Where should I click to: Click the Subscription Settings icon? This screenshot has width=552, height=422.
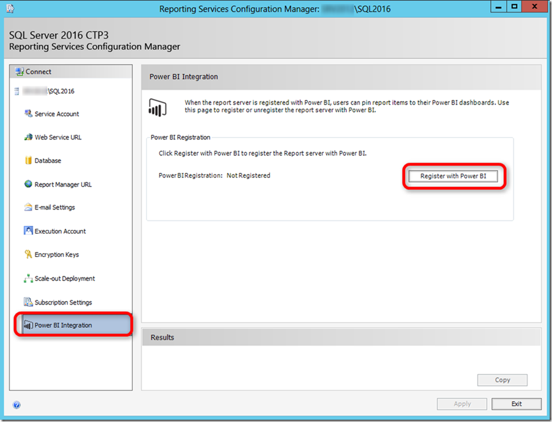[x=28, y=302]
